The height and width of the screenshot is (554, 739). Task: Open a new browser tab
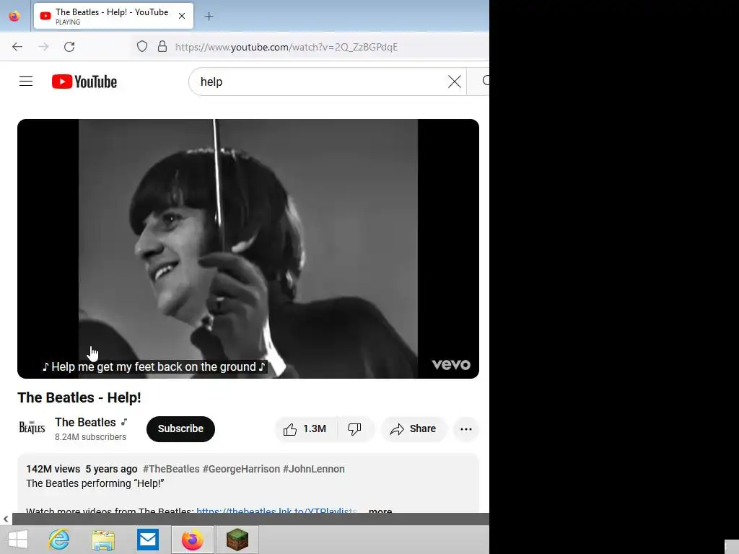pos(209,17)
